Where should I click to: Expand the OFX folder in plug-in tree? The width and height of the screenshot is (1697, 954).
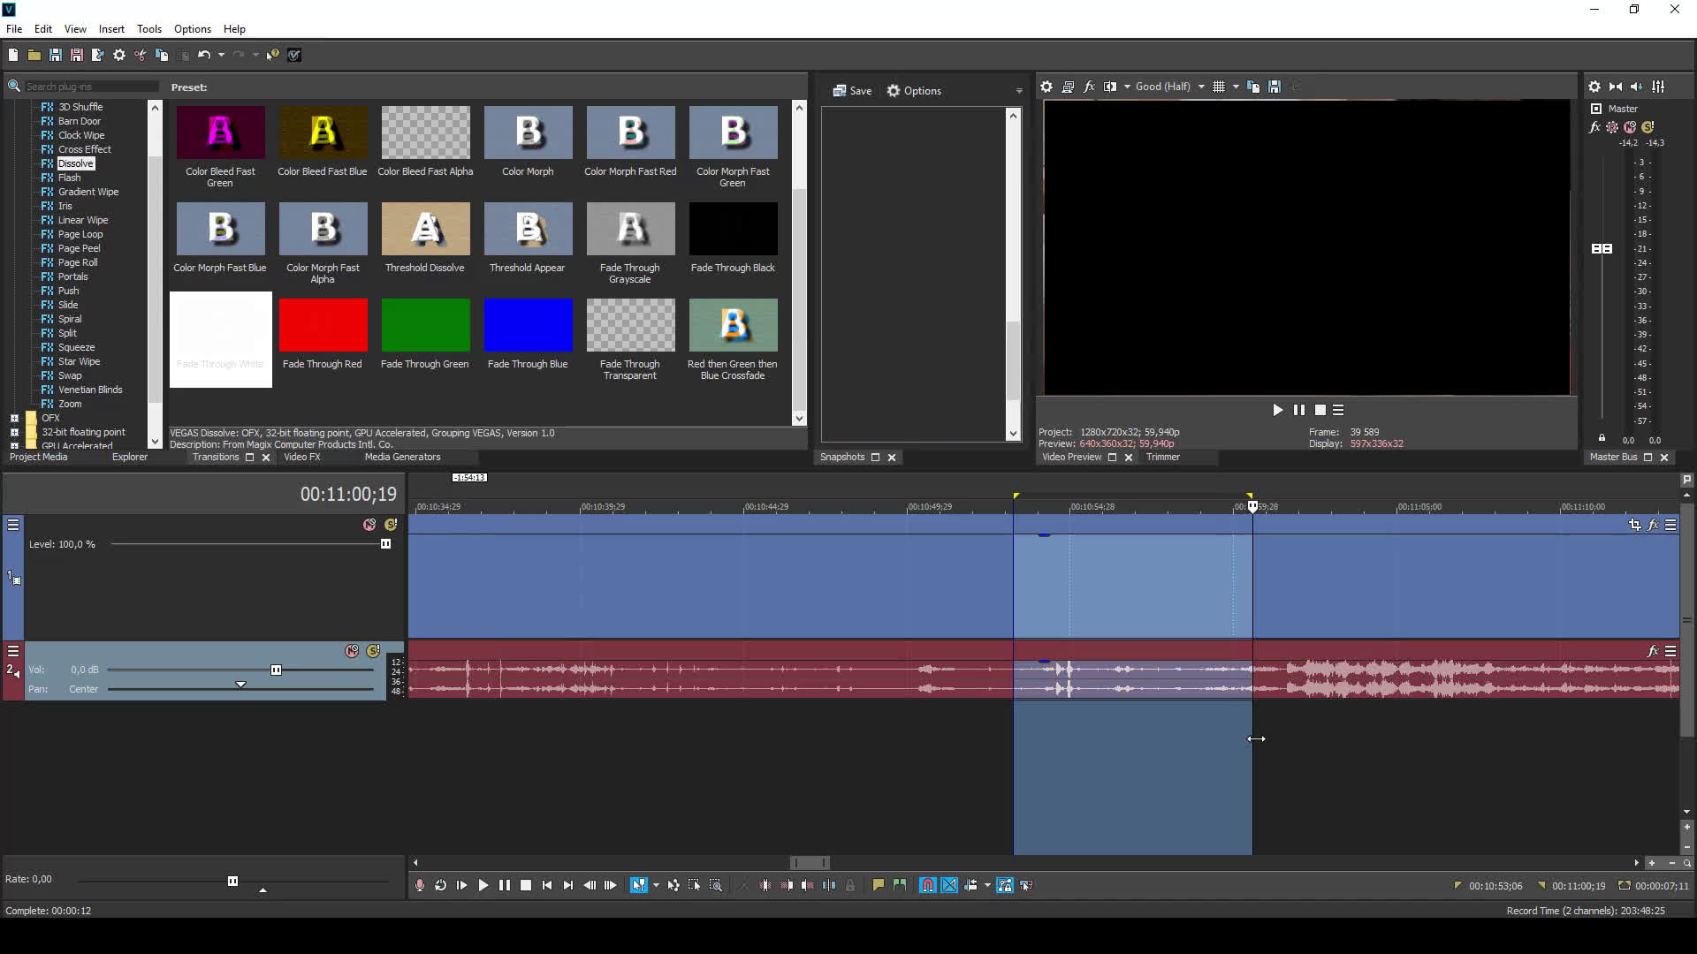[14, 418]
